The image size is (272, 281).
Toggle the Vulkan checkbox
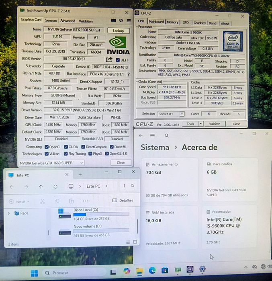[x=47, y=154]
